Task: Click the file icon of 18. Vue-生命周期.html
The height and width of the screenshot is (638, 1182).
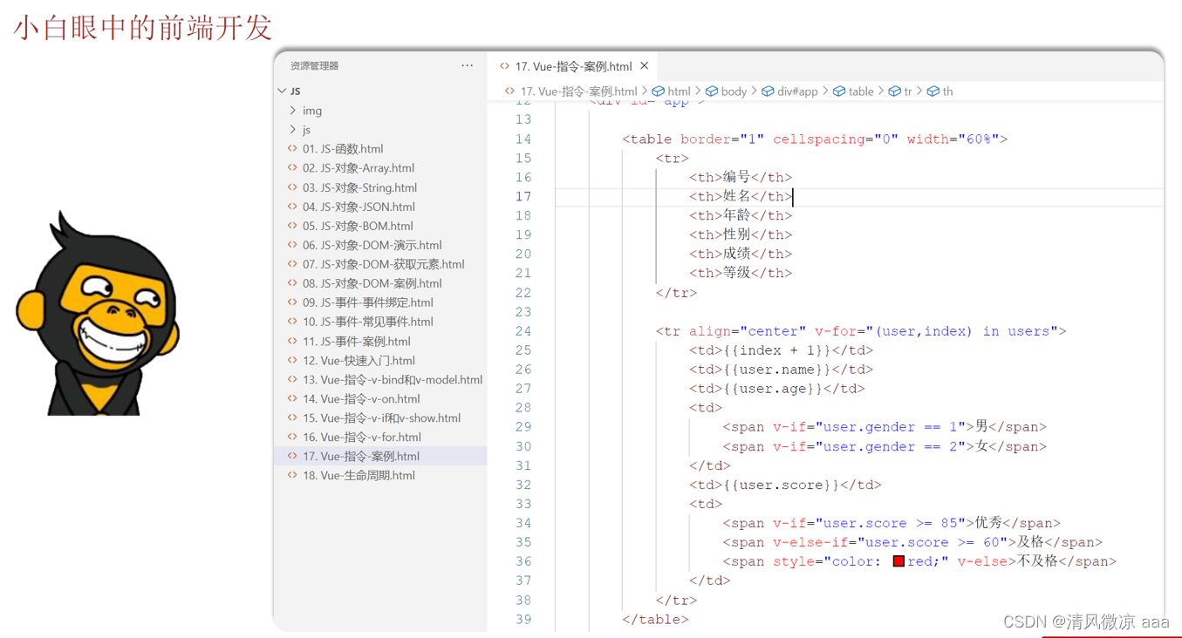Action: tap(292, 475)
